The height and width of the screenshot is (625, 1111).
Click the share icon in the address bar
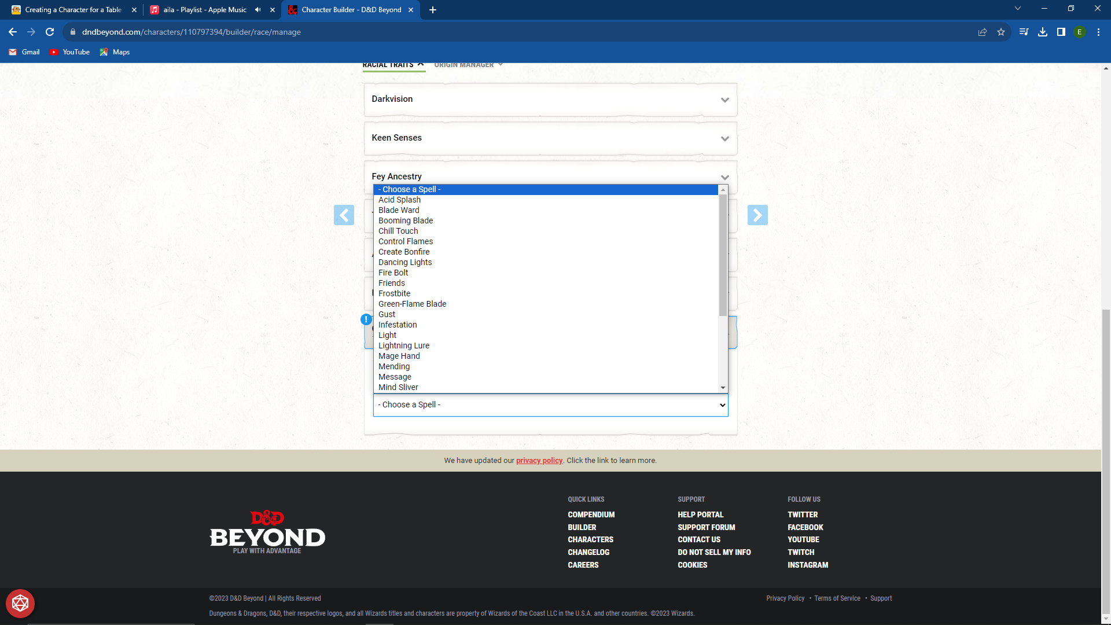[983, 32]
